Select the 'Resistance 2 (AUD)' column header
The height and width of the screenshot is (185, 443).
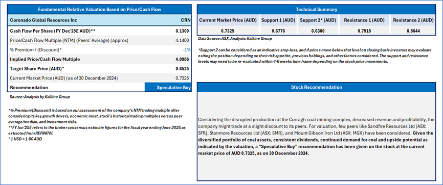point(413,20)
